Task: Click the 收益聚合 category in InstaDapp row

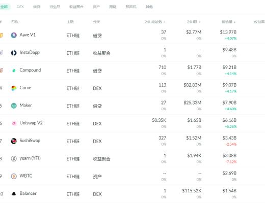Action: (x=101, y=53)
